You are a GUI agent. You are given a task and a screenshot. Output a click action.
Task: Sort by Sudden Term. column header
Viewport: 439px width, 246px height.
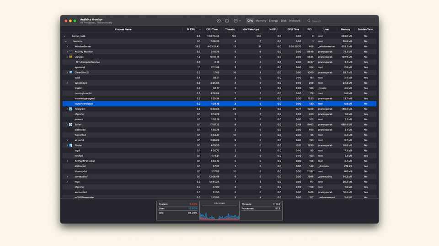click(x=366, y=29)
